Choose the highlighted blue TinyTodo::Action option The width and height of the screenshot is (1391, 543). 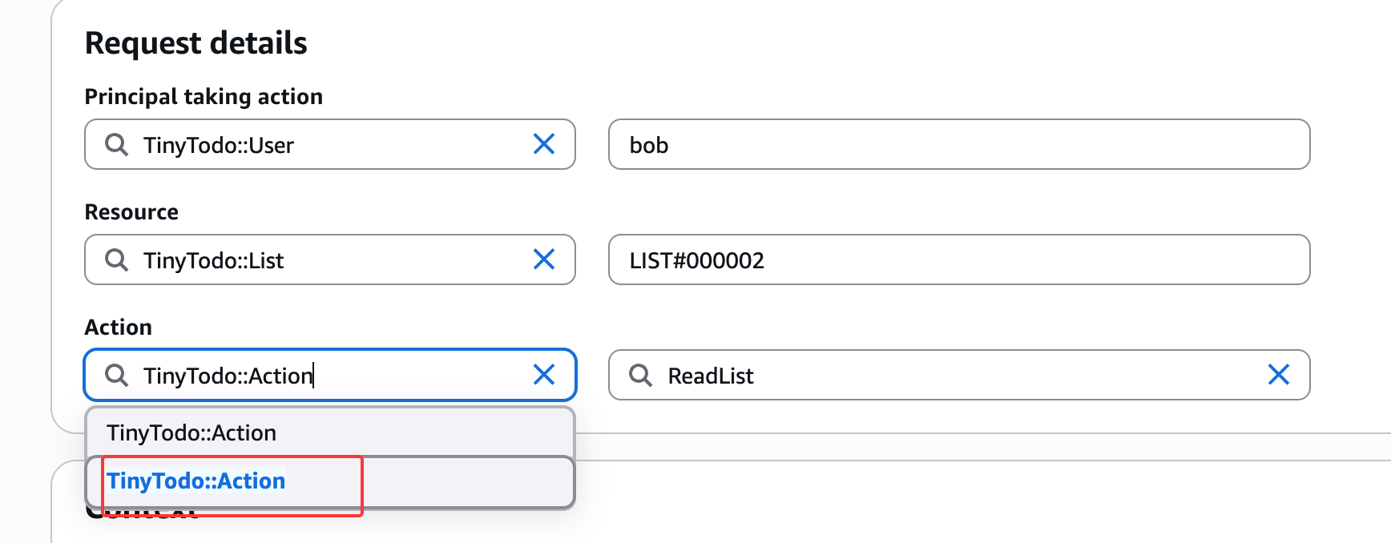pyautogui.click(x=196, y=481)
